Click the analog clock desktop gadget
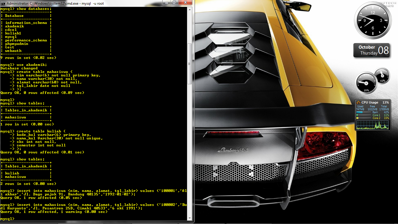Screen dimensions: 398x224 coord(373,20)
